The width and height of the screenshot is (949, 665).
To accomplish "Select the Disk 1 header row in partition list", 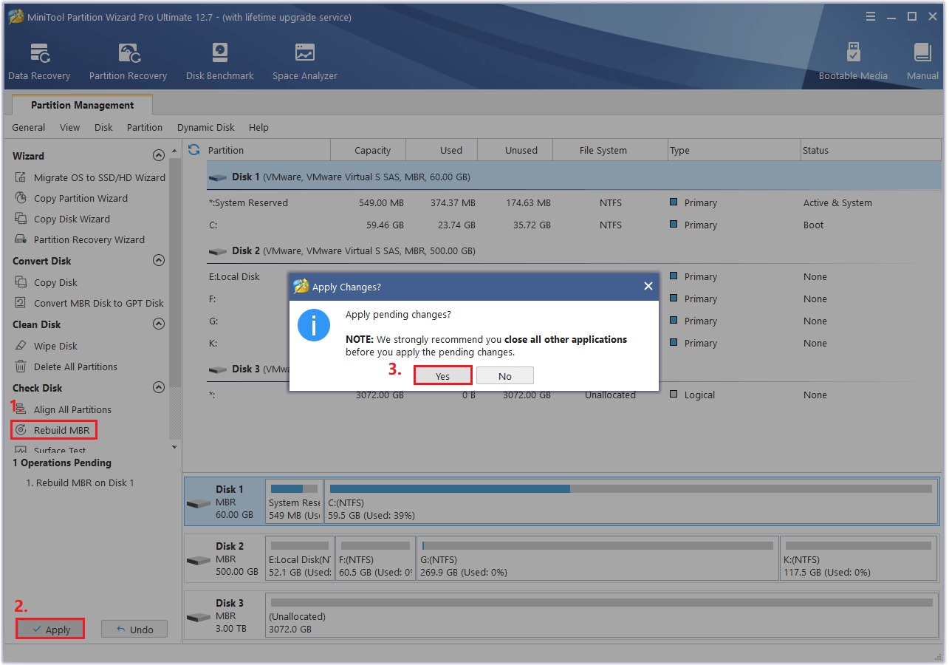I will point(575,177).
